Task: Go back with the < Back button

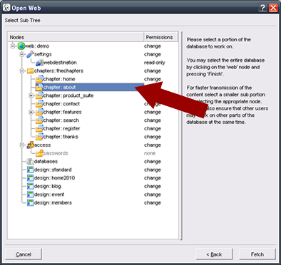Action: (214, 254)
